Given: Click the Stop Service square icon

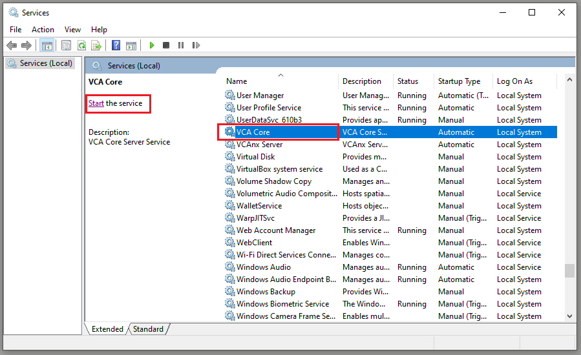Looking at the screenshot, I should point(166,45).
